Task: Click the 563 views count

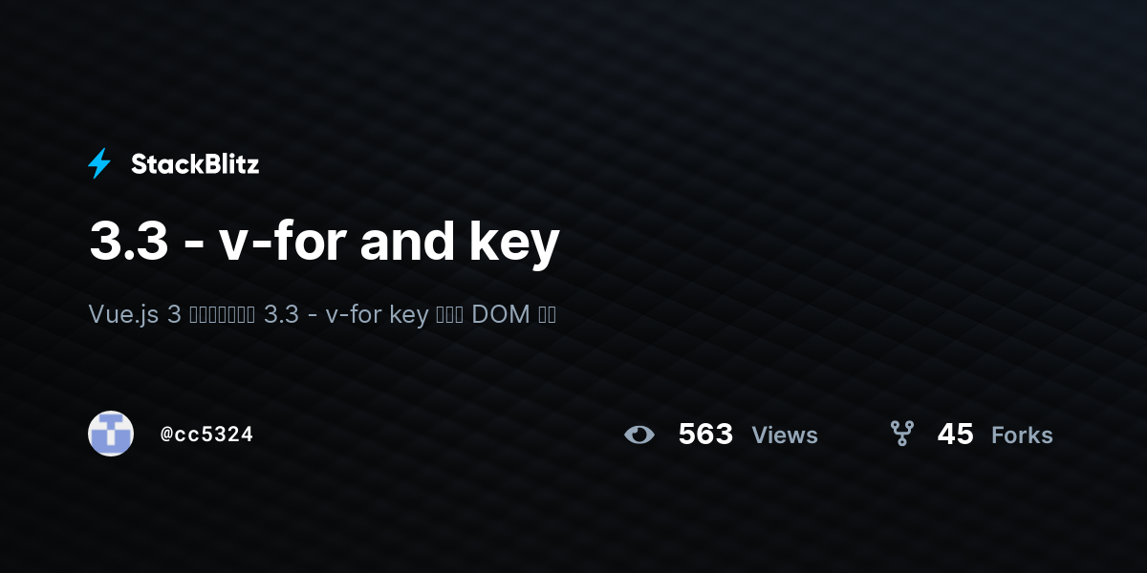Action: point(705,435)
